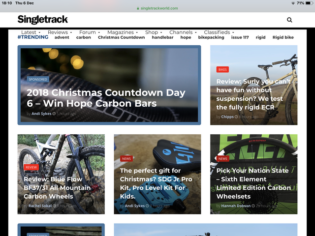Click the Singletrack logo
The image size is (315, 236).
point(43,20)
